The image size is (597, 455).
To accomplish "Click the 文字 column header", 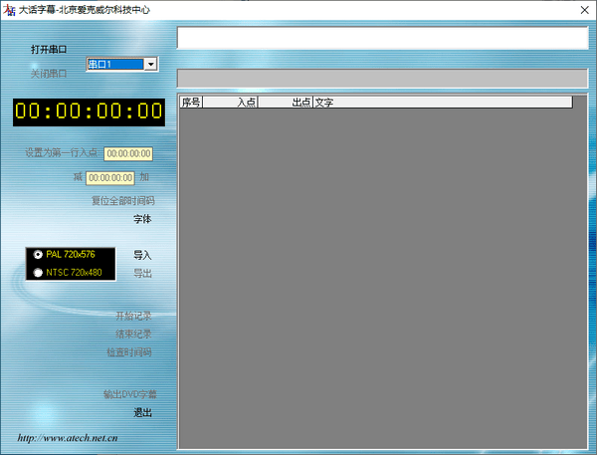I will 442,102.
